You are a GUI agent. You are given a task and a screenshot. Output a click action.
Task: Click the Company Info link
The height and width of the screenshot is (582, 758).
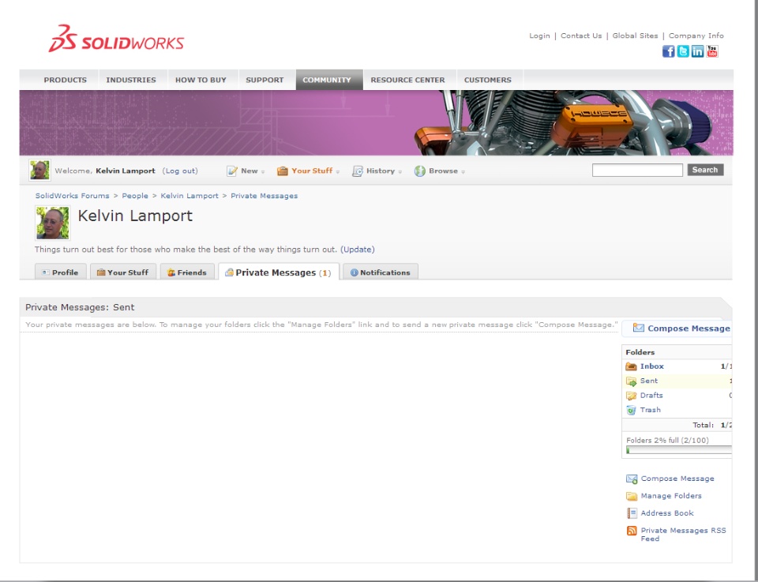(x=696, y=36)
